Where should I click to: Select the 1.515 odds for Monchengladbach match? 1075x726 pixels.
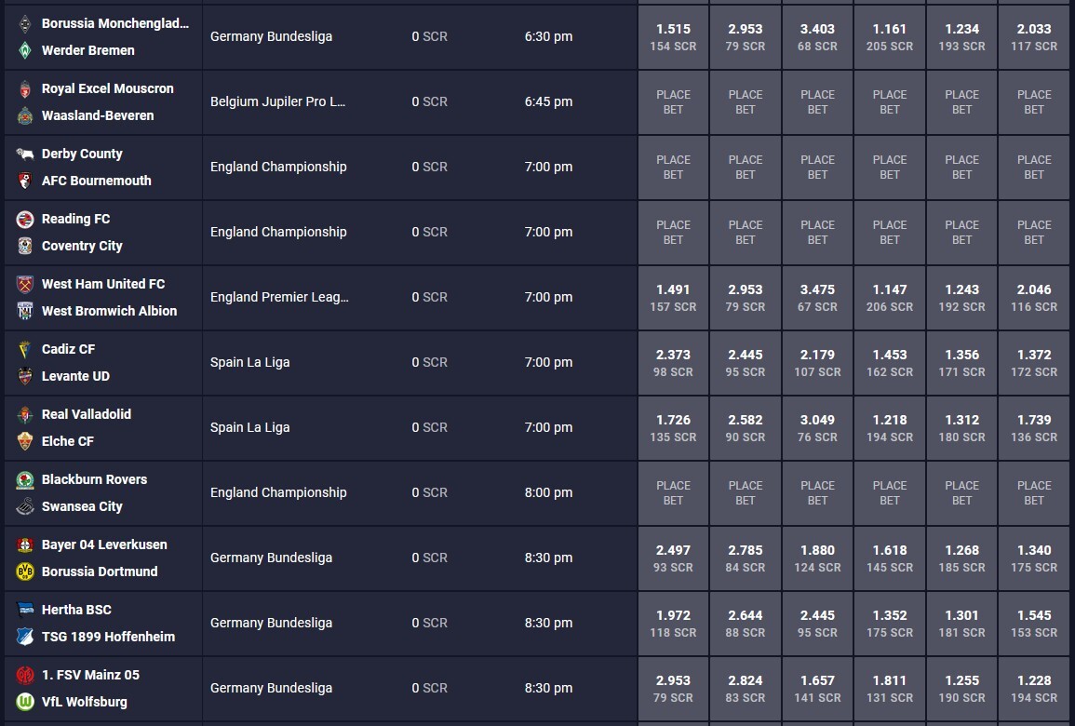tap(673, 37)
